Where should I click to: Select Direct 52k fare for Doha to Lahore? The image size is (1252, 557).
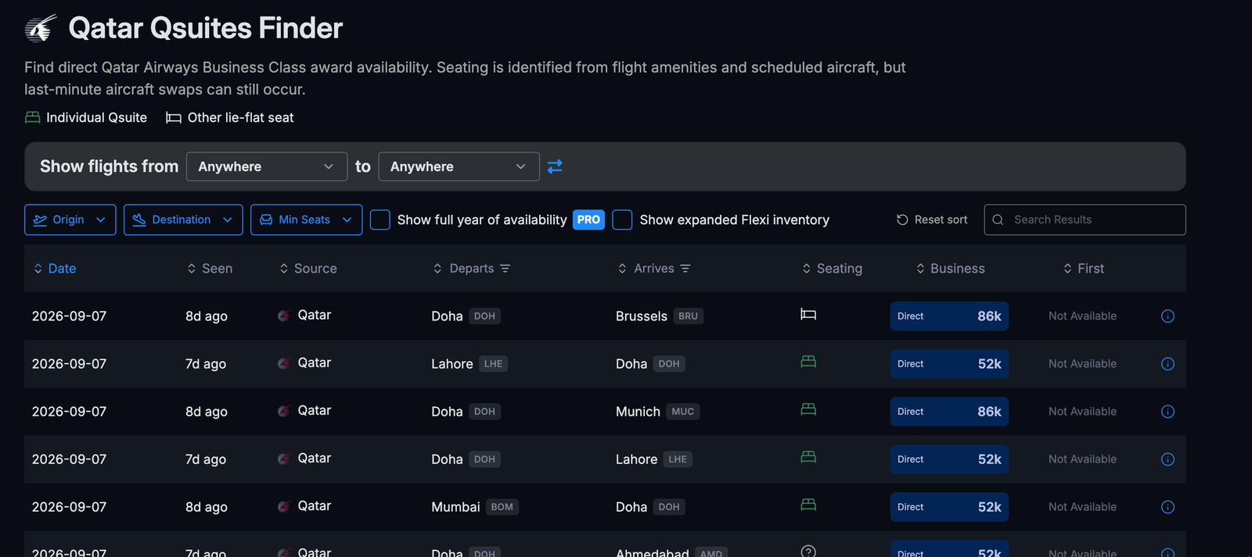click(x=949, y=459)
